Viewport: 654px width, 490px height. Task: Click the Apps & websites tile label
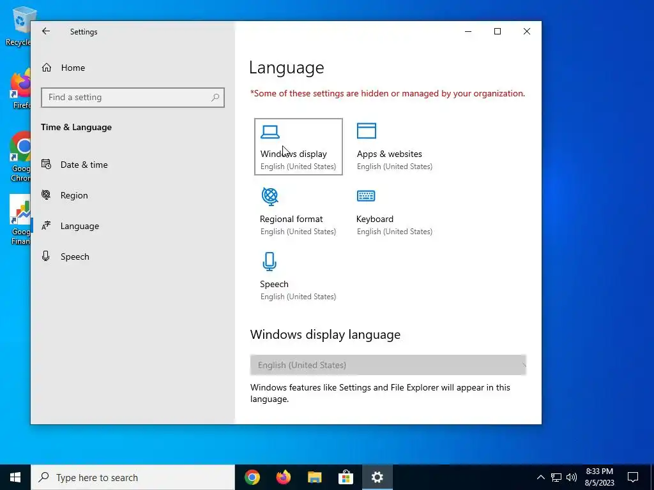[389, 154]
